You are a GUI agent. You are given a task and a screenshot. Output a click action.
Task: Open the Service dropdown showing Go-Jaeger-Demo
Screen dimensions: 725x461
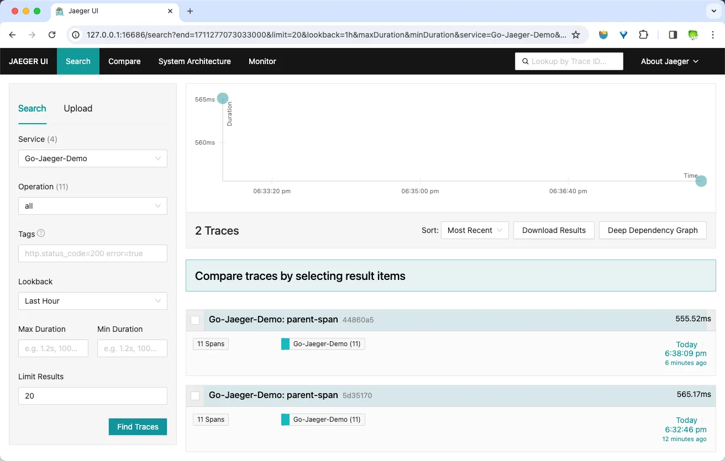coord(93,158)
